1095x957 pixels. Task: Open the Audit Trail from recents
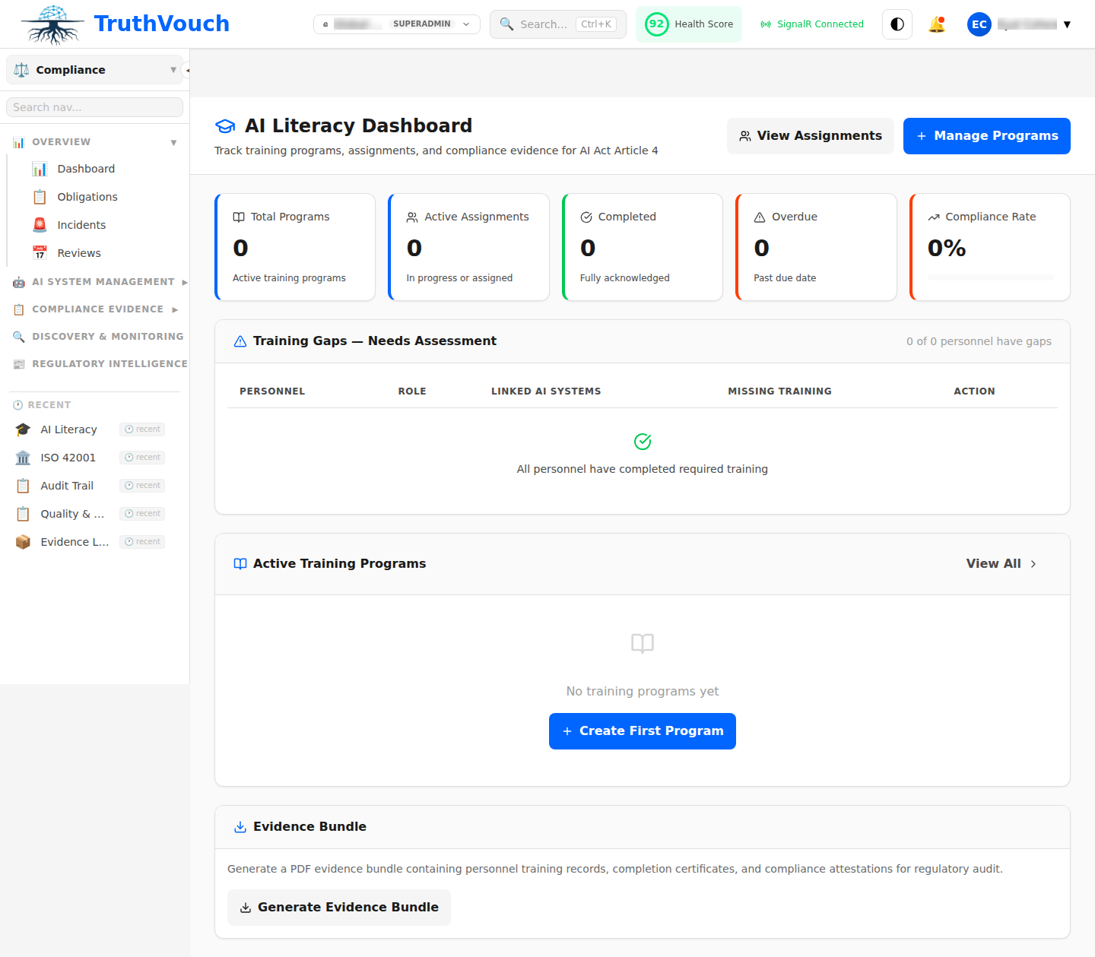click(x=67, y=485)
